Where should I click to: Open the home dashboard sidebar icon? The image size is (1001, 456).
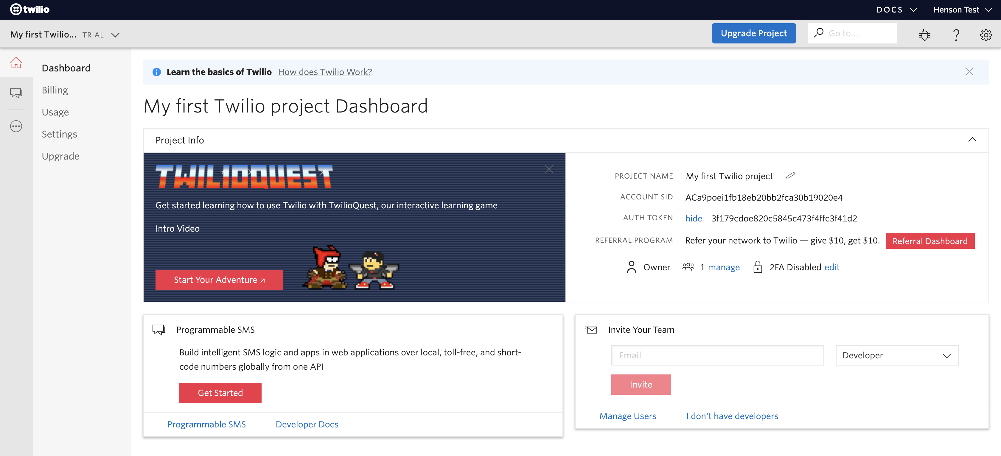coord(16,63)
